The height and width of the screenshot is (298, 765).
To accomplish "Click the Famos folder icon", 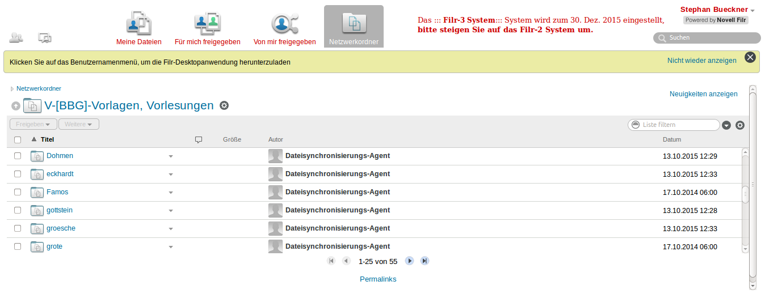I will [37, 192].
